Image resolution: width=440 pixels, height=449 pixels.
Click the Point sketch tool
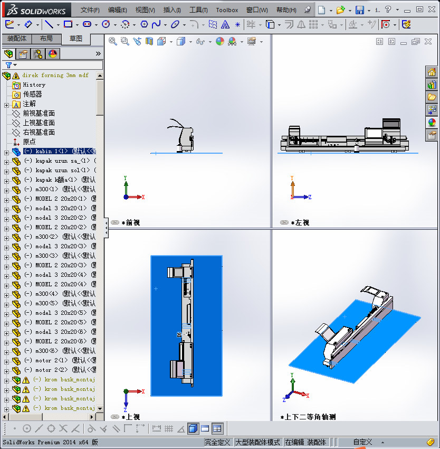pos(237,25)
